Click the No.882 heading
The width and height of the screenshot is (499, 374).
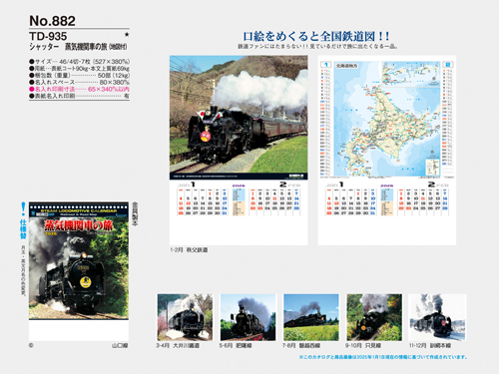52,21
